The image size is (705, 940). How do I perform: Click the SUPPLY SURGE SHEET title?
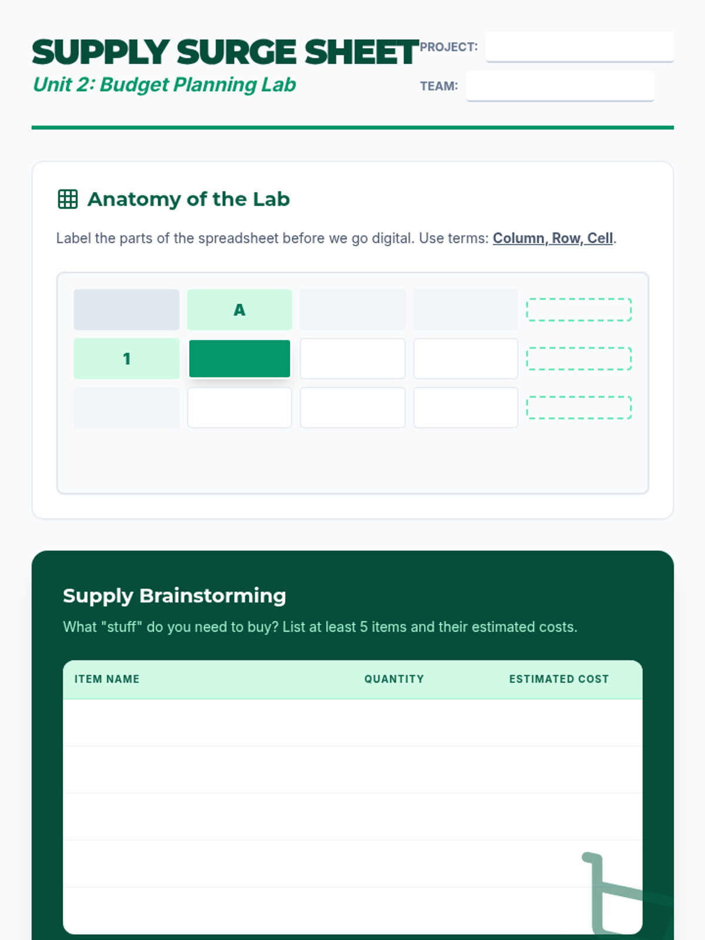[226, 52]
